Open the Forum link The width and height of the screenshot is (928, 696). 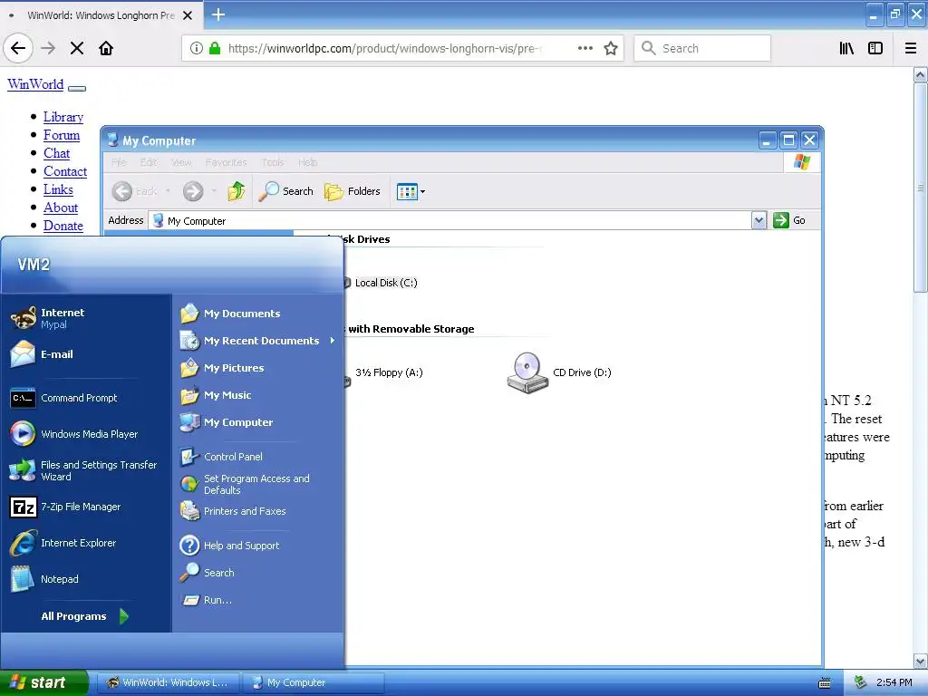[x=62, y=135]
